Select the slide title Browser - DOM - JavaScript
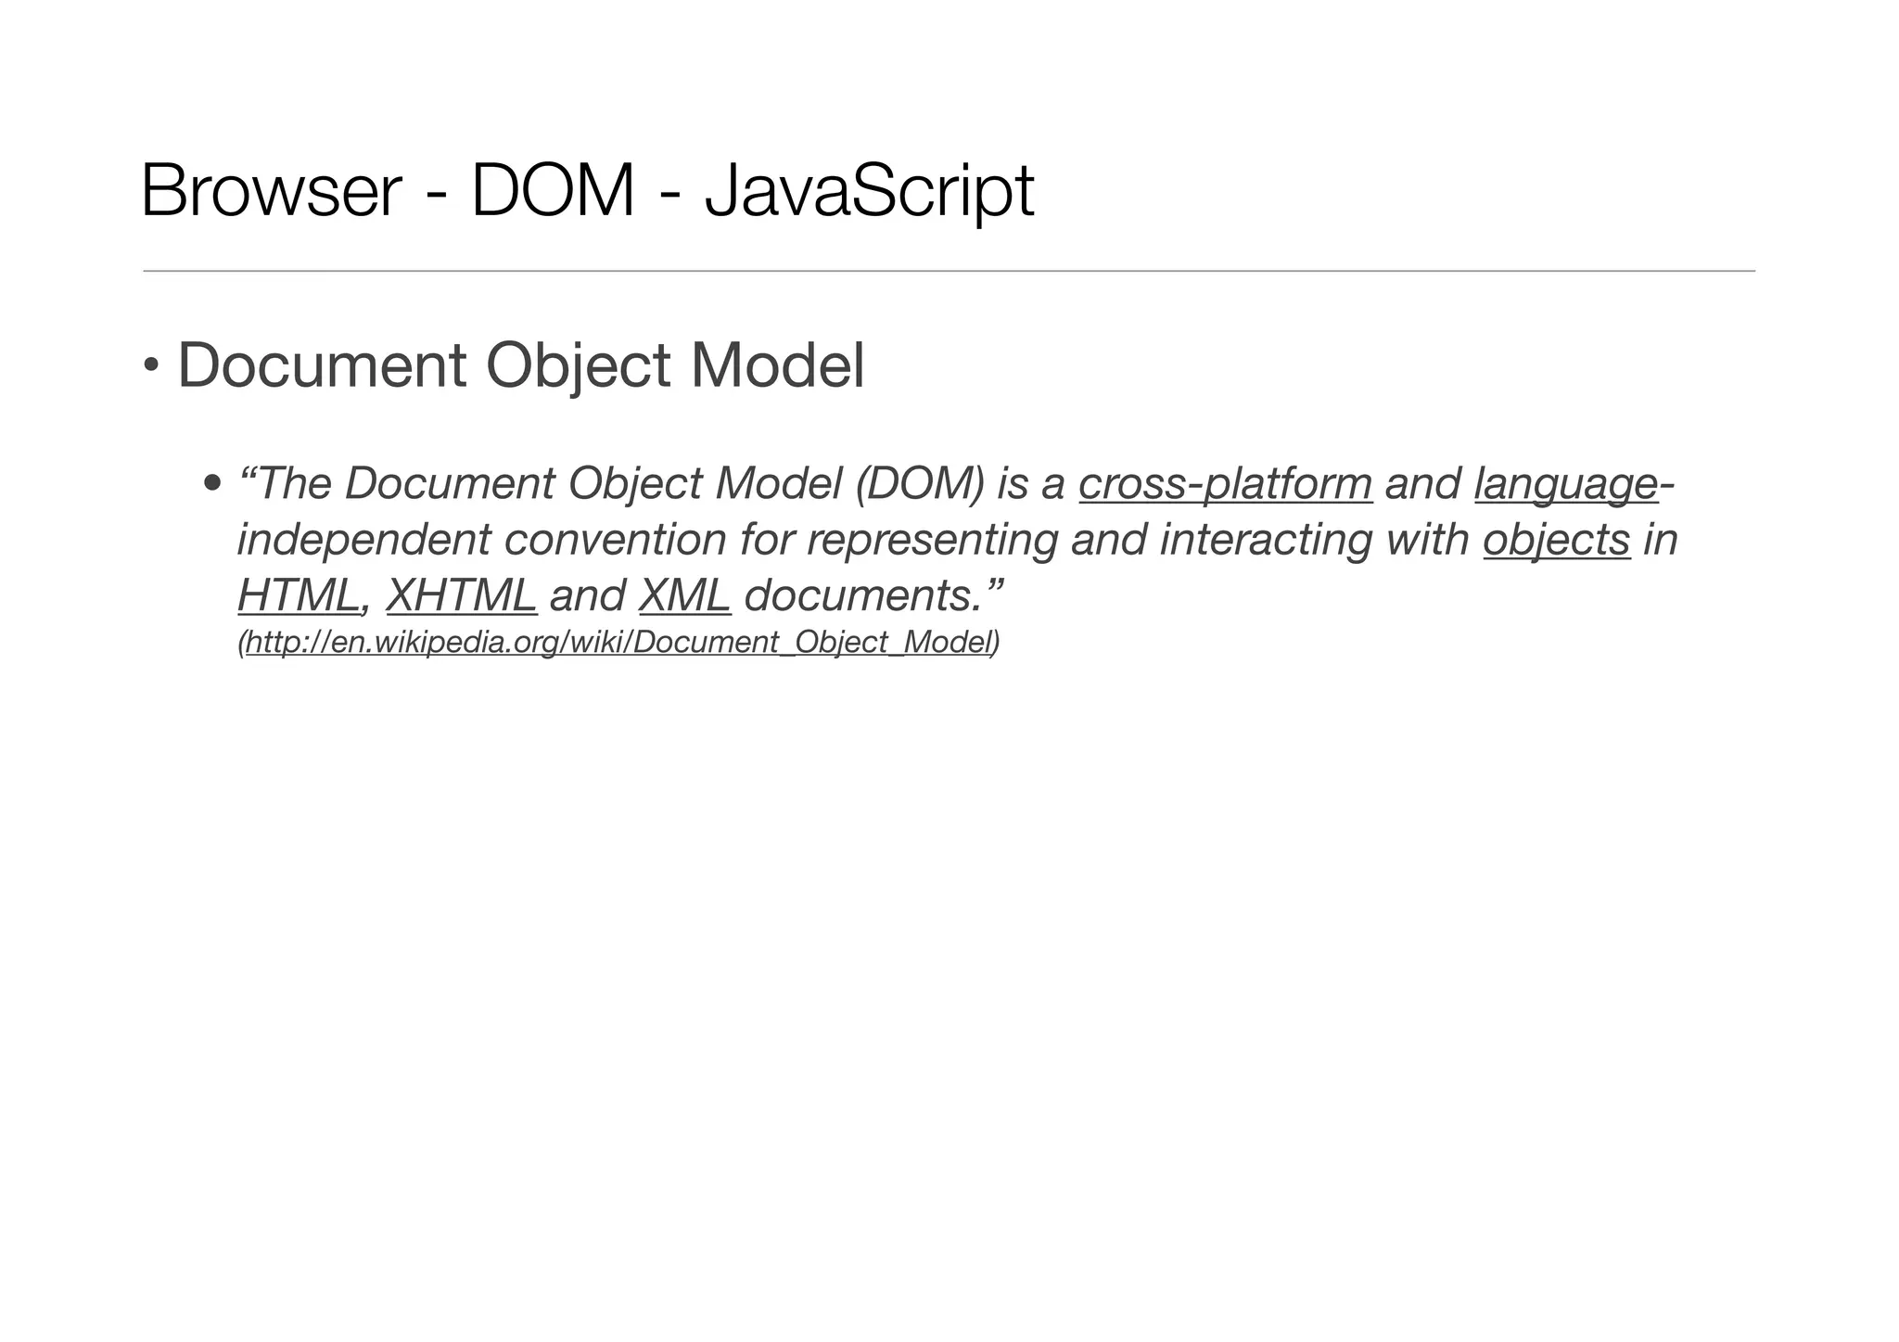The image size is (1899, 1342). pyautogui.click(x=587, y=191)
